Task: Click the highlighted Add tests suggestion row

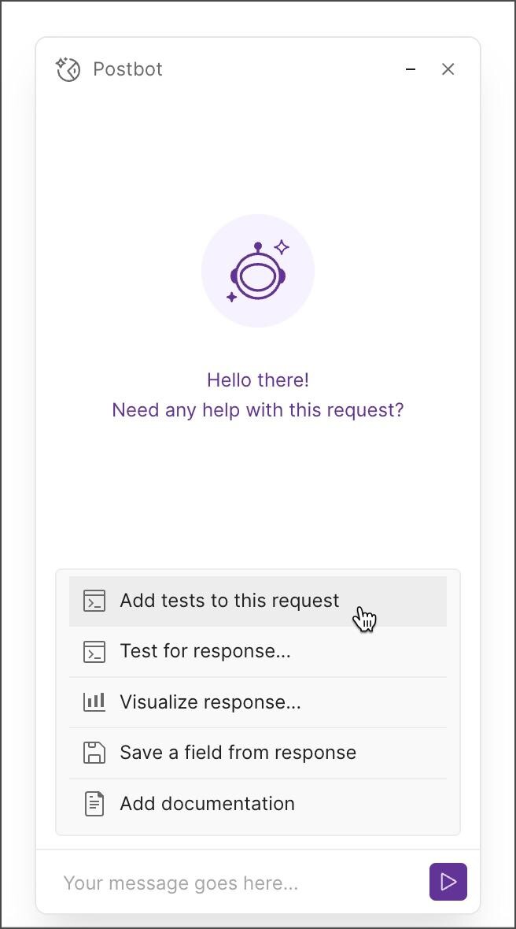Action: (258, 601)
